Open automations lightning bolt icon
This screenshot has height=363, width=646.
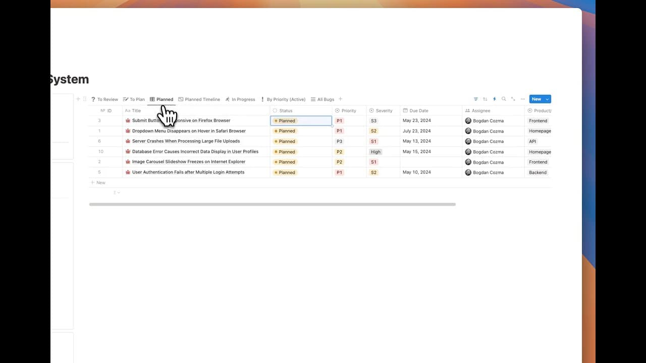(495, 99)
